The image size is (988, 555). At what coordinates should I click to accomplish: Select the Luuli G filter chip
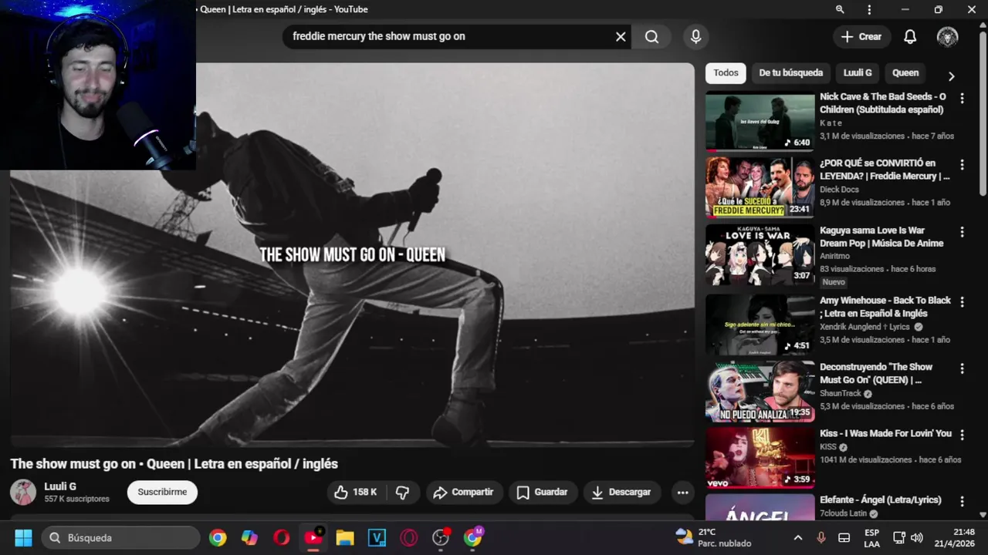tap(858, 72)
